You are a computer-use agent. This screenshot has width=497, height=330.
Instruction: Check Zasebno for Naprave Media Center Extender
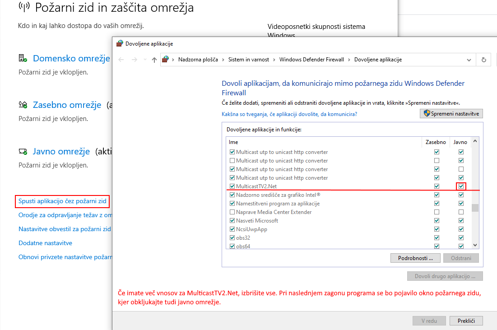click(437, 212)
